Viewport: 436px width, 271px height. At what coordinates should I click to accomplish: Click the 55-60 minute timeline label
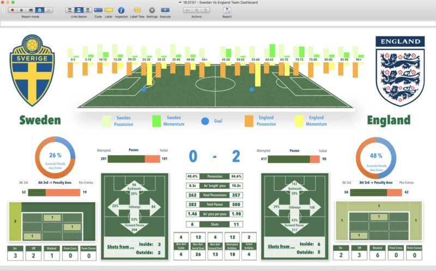[255, 59]
